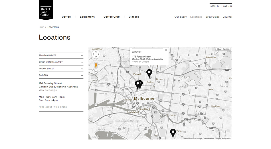Close the Carlton map info popup

[166, 50]
